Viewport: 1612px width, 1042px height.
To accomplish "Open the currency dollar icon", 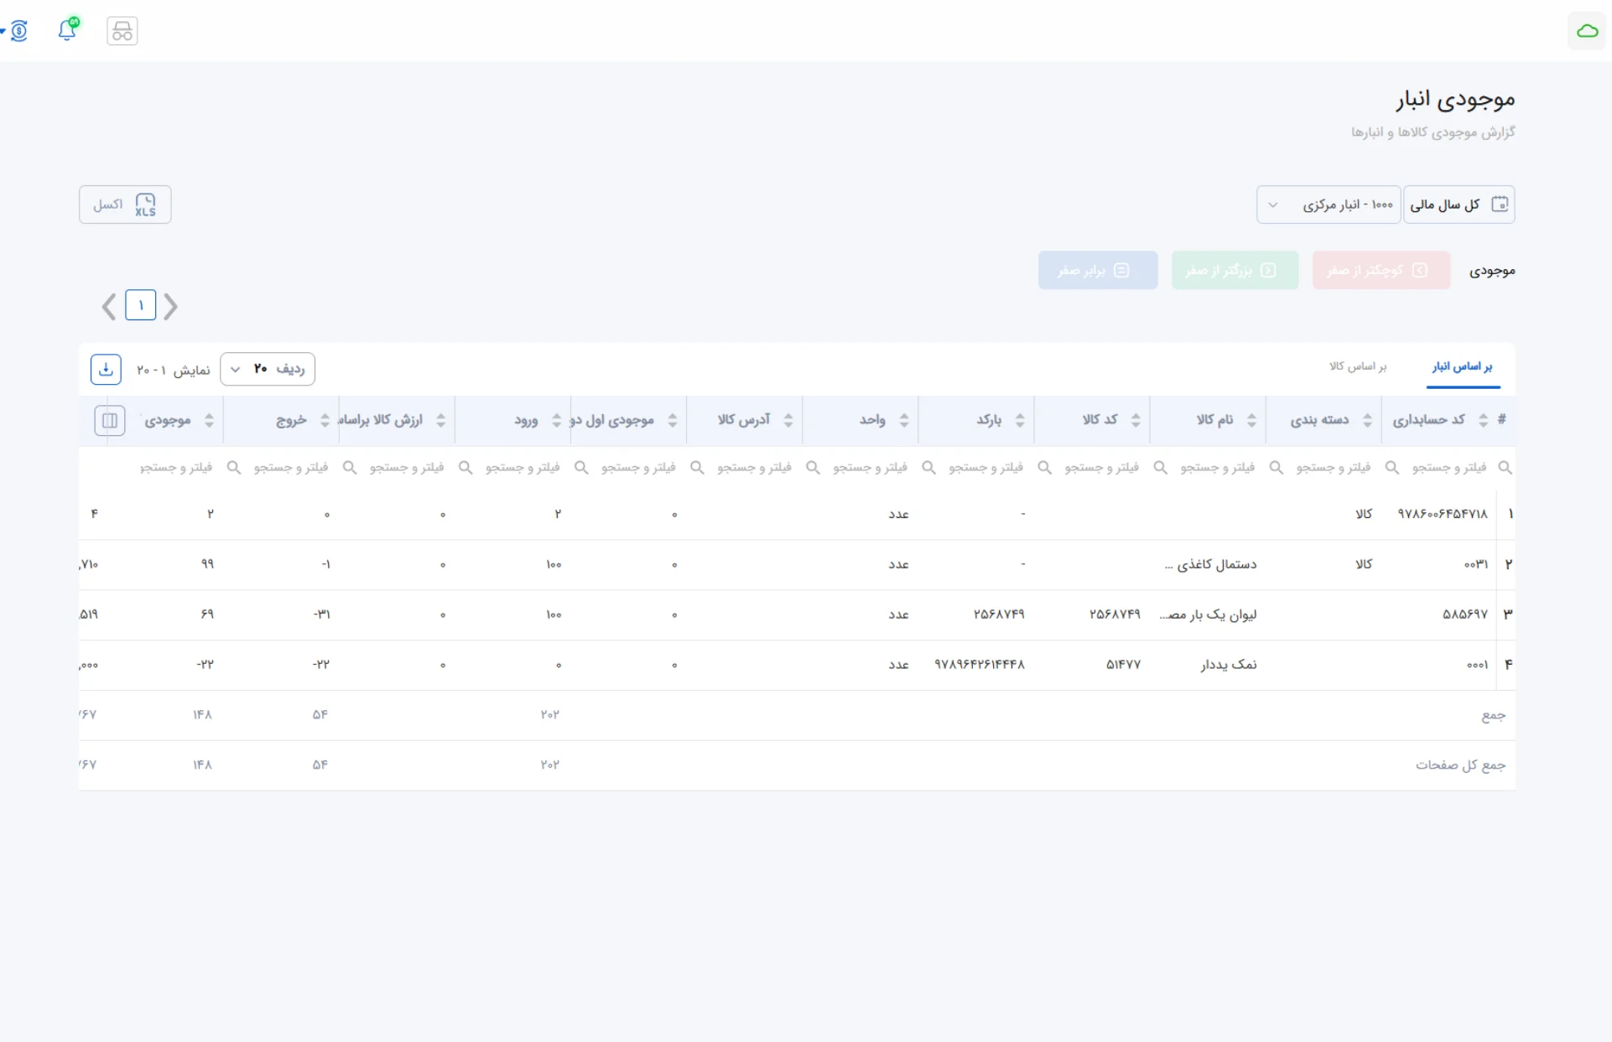I will (x=18, y=31).
